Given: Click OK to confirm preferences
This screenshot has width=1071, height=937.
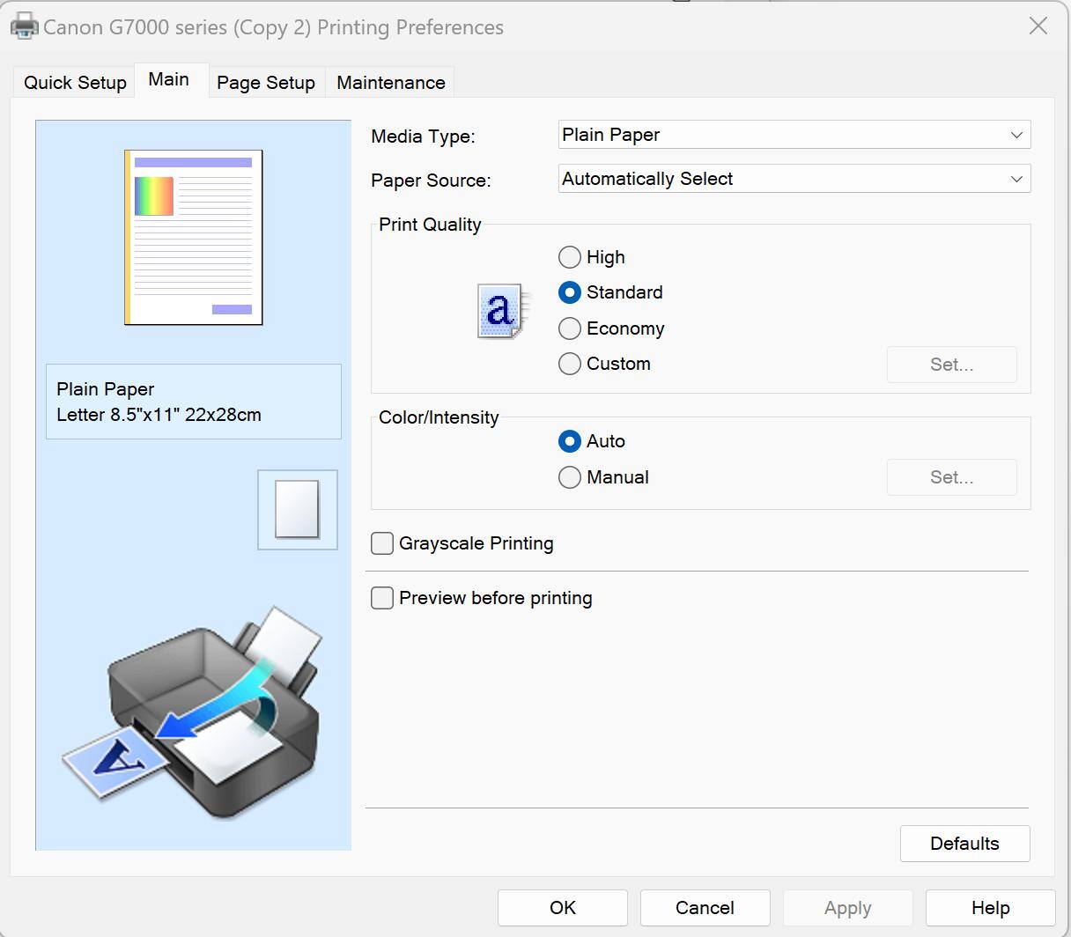Looking at the screenshot, I should [x=562, y=908].
